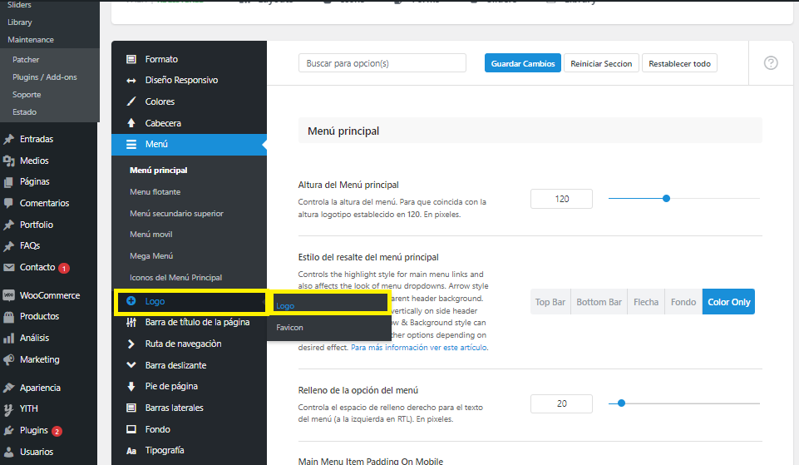Select the Flecha highlight style

pyautogui.click(x=645, y=302)
